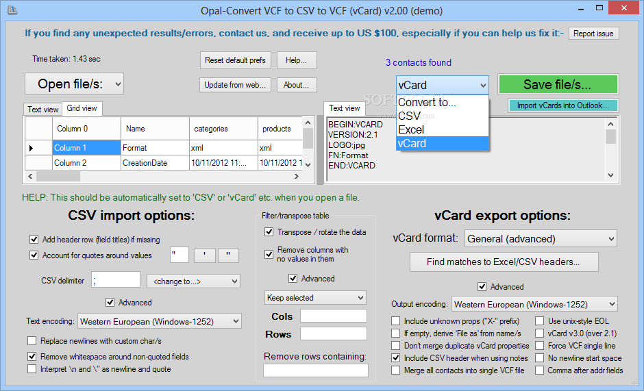
Task: Open vCard format 'General (advanced)' dropdown
Action: [541, 238]
